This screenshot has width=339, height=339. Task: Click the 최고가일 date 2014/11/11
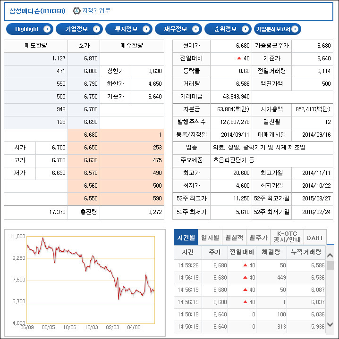pos(316,173)
